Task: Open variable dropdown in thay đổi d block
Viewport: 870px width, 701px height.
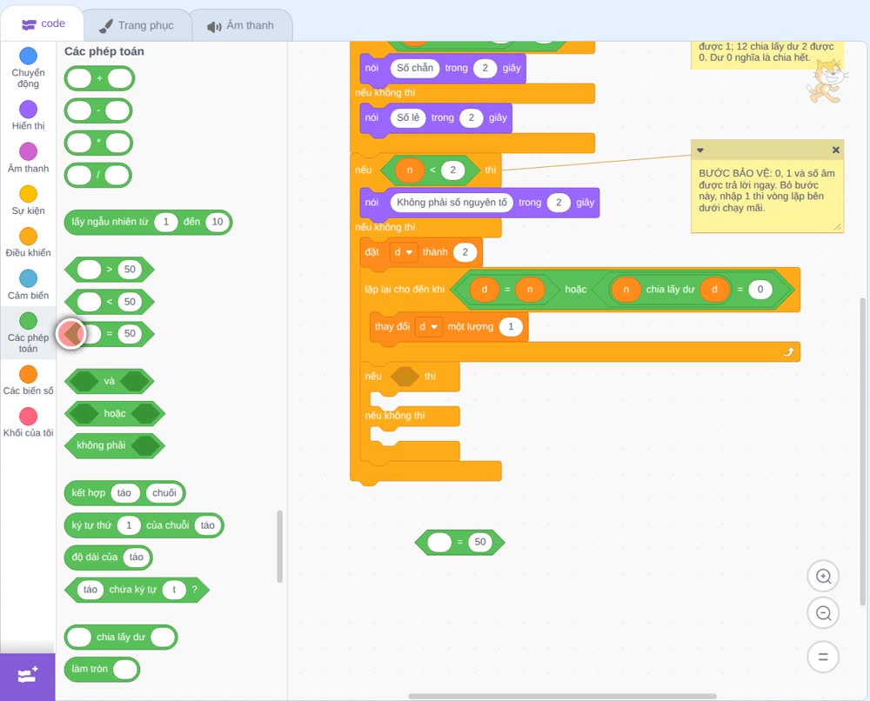Action: 428,327
